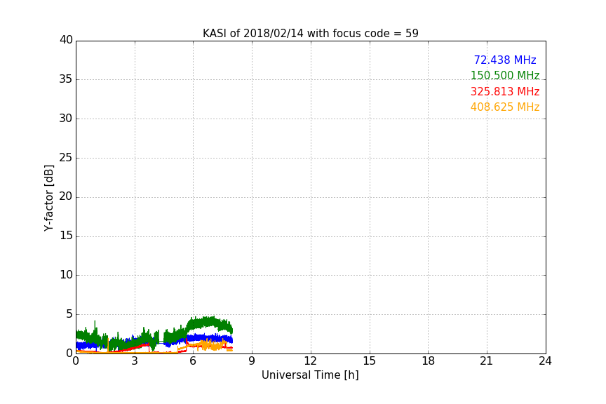
Task: Click the blue data trace near hour 7
Action: [213, 339]
